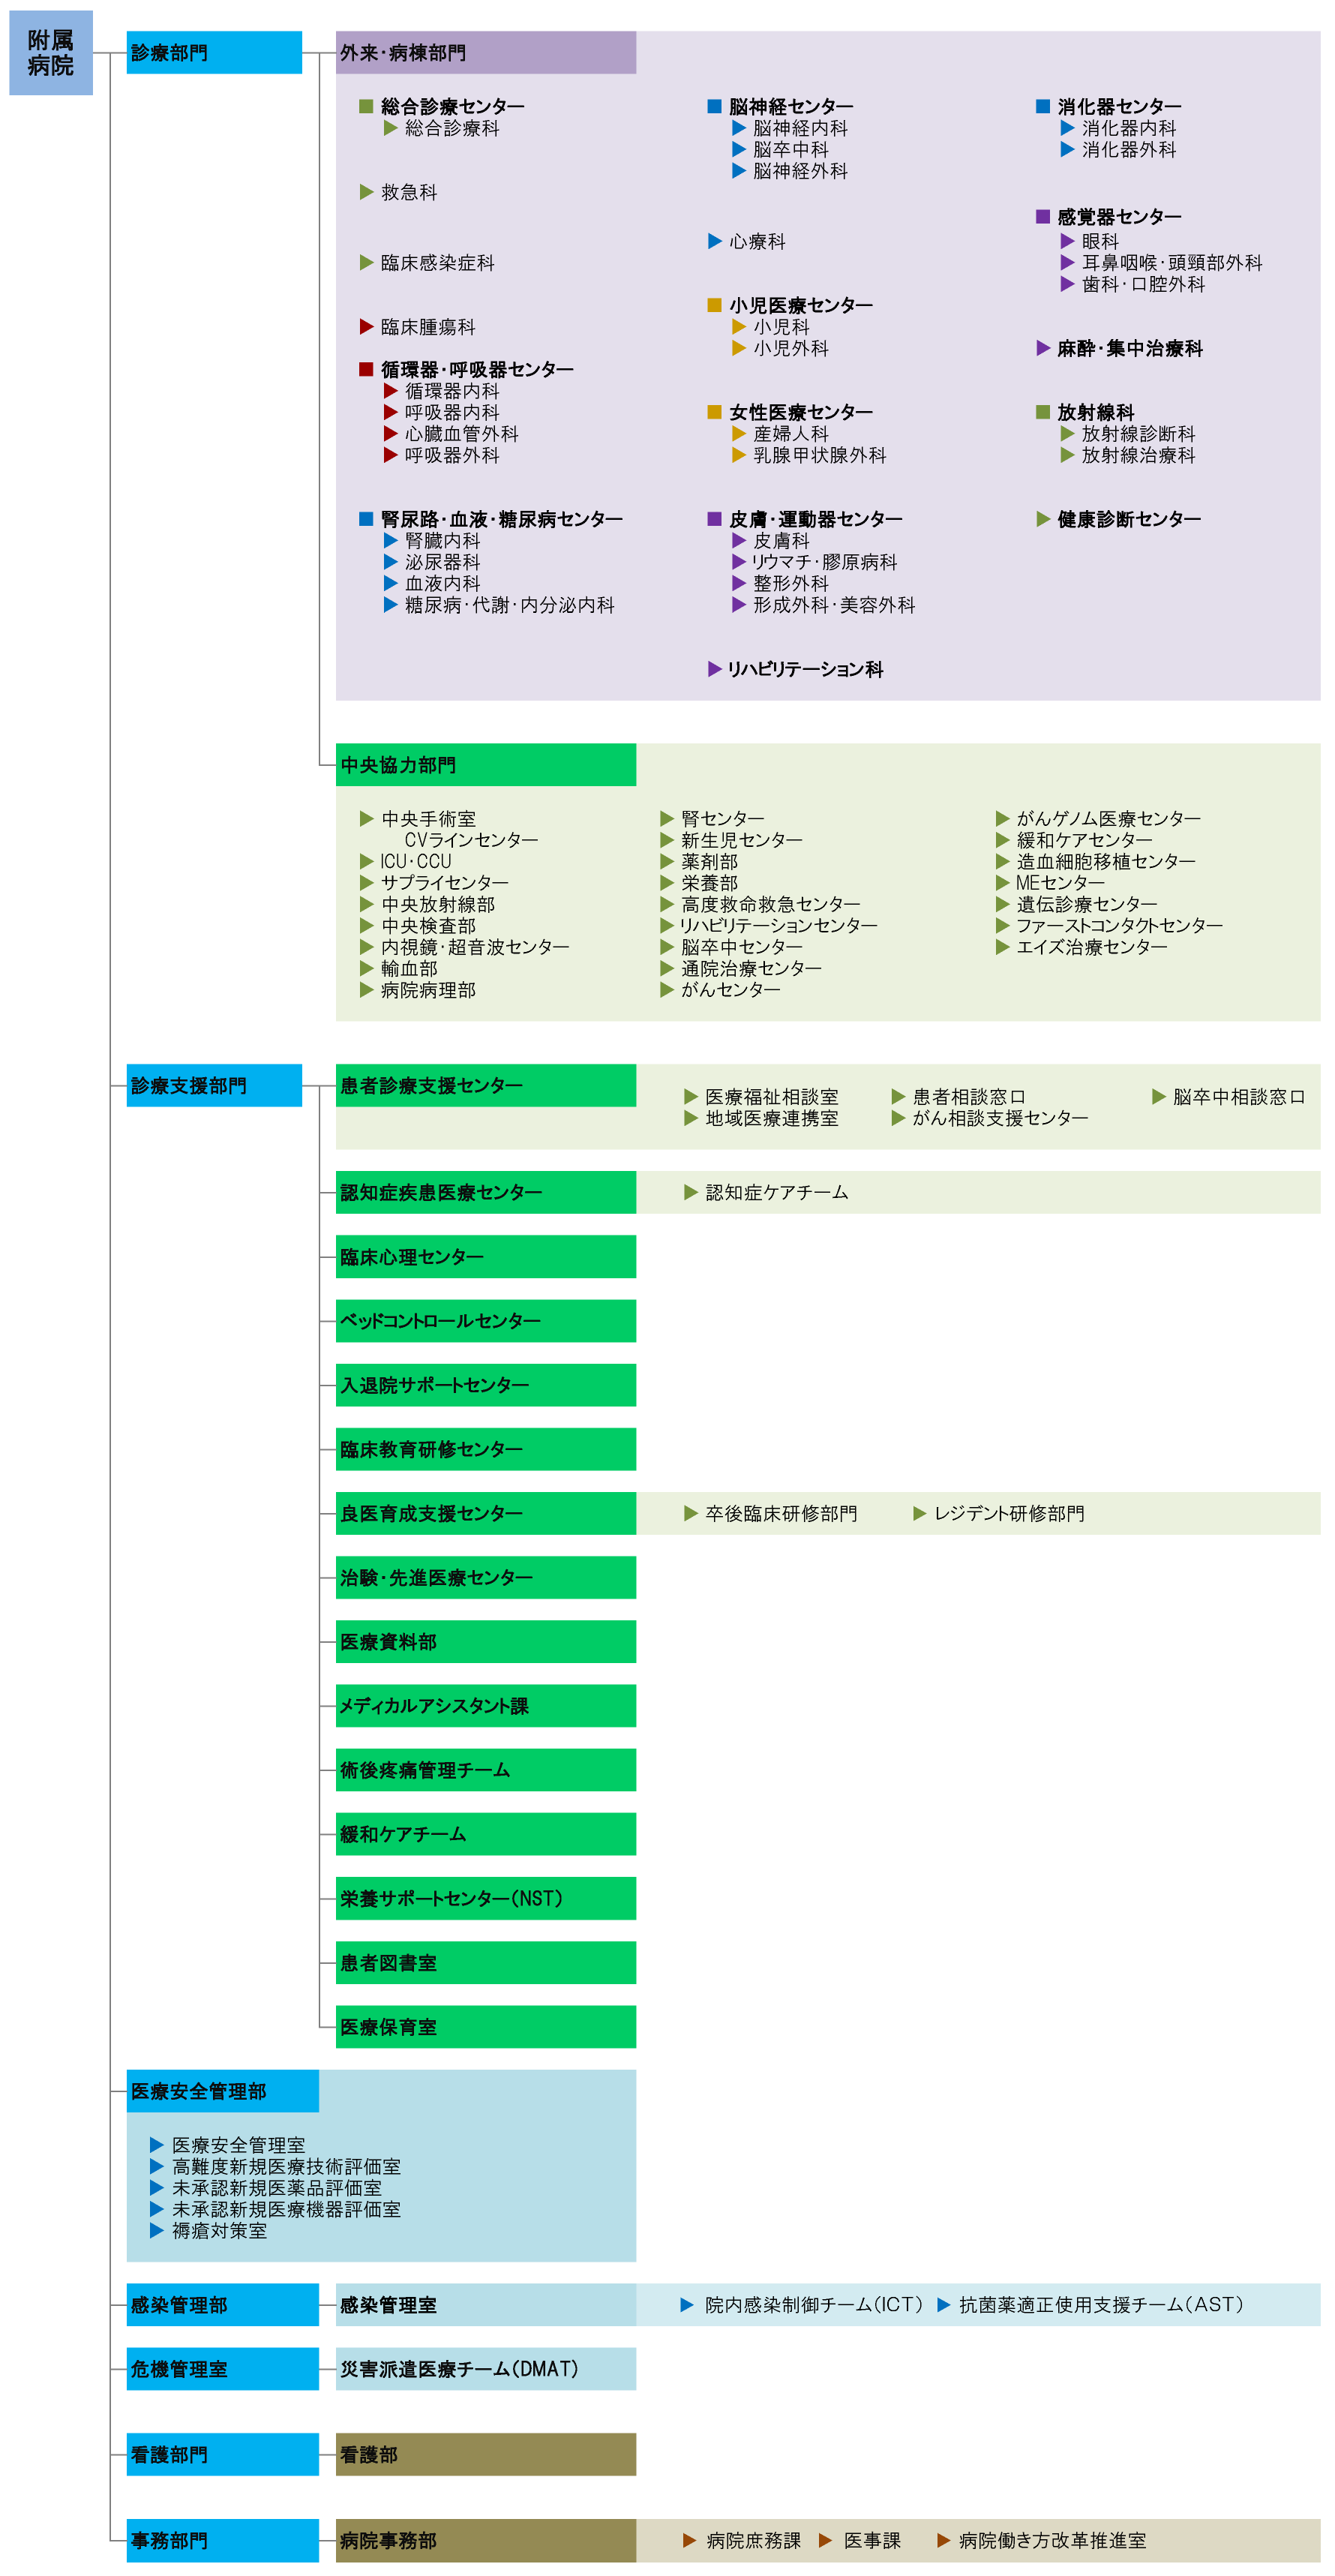
Task: Expand the arrow next to 救急科
Action: coord(366,192)
